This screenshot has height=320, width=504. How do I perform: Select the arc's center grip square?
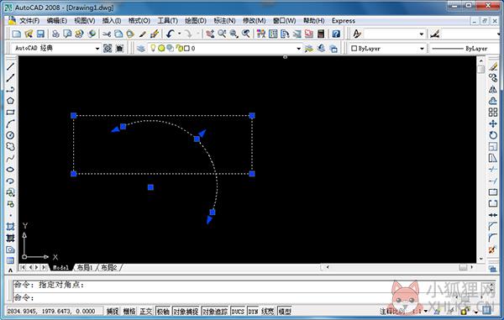[150, 187]
